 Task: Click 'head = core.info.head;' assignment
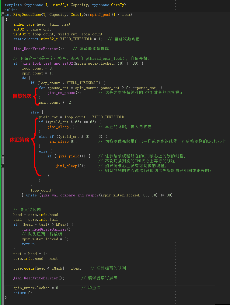pos(37,215)
